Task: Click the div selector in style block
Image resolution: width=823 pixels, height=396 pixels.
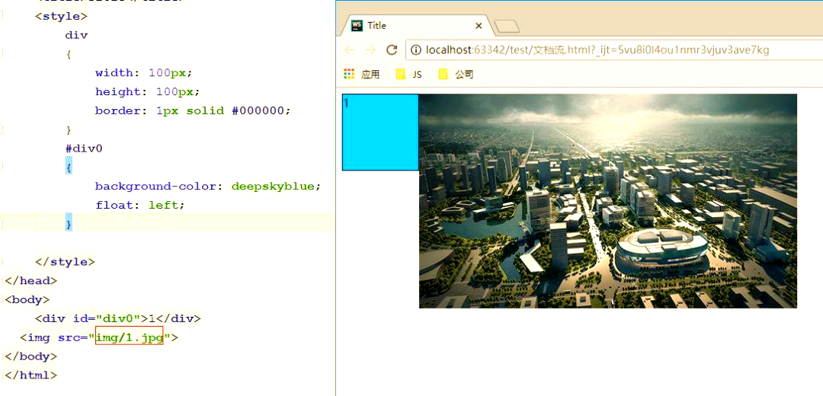Action: coord(77,35)
